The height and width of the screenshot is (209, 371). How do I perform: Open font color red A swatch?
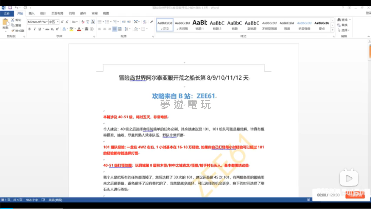(x=79, y=29)
